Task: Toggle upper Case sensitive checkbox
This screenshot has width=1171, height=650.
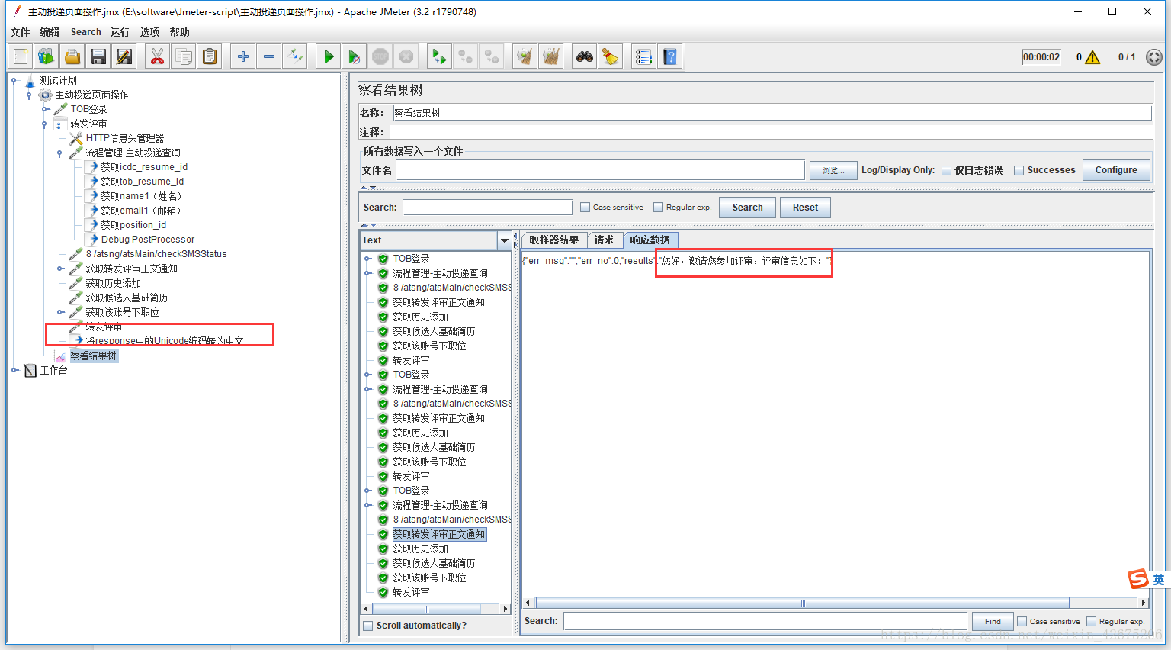Action: click(x=585, y=208)
